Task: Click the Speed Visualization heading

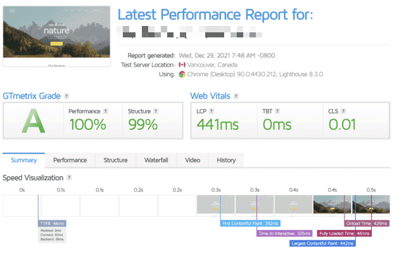Action: point(33,178)
